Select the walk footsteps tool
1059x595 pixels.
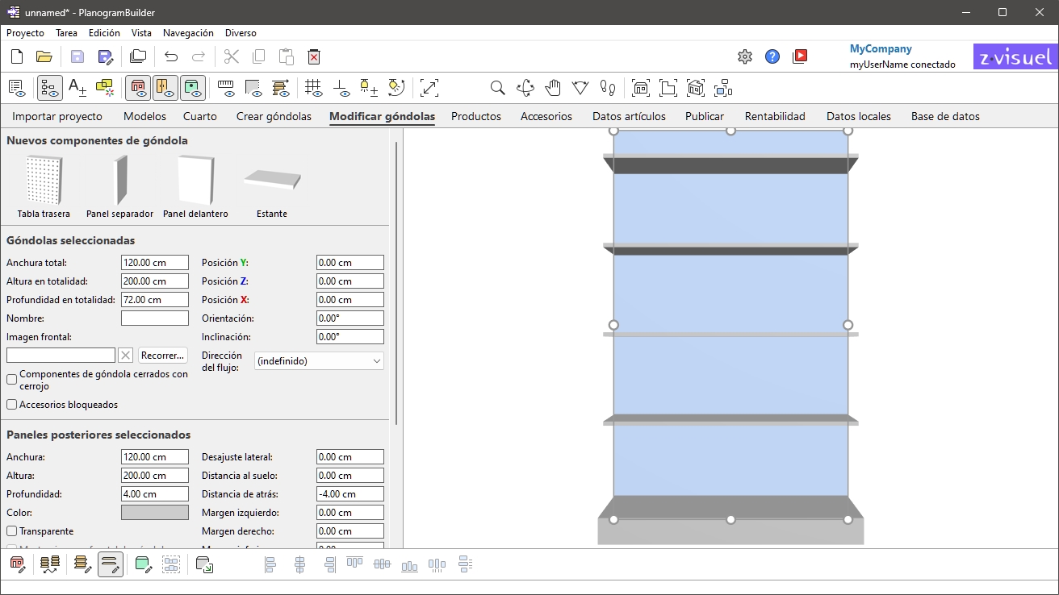pos(608,87)
